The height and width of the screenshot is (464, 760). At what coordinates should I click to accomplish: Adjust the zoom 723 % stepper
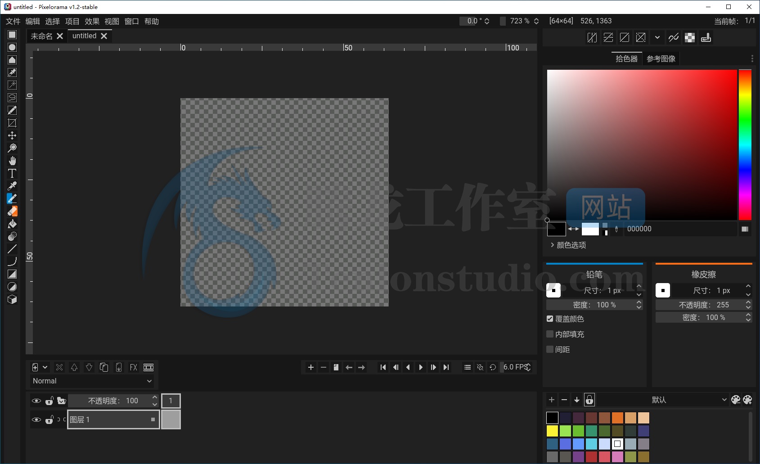[536, 21]
